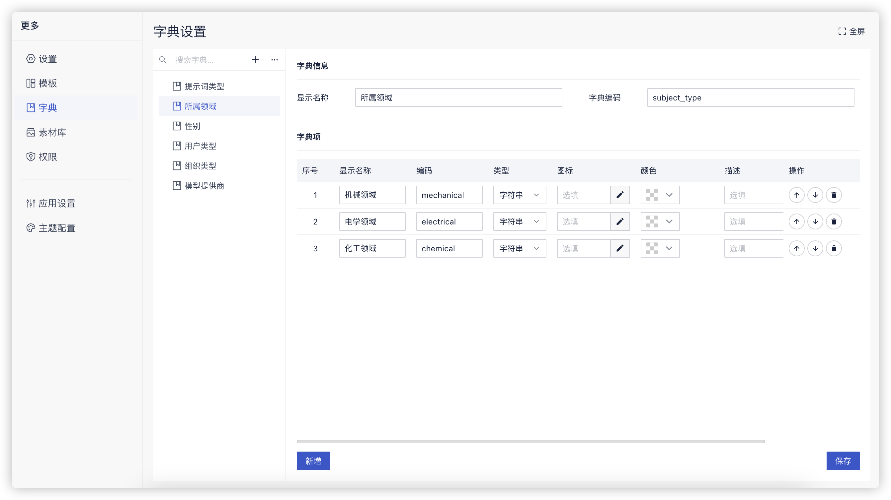Open the 素材库 sidebar menu
This screenshot has width=891, height=500.
coord(52,132)
